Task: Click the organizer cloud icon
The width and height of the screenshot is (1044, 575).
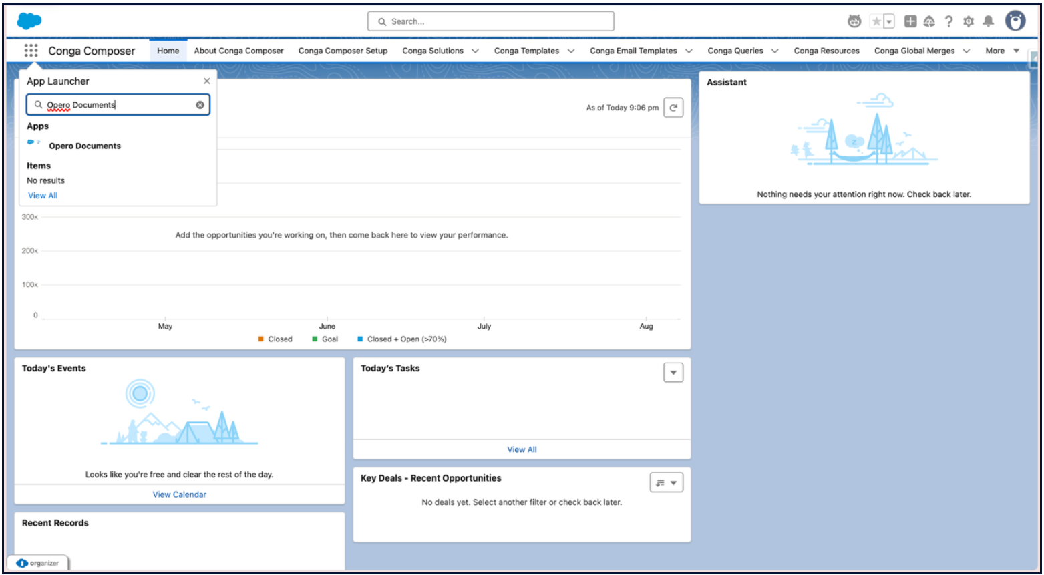Action: (x=22, y=563)
